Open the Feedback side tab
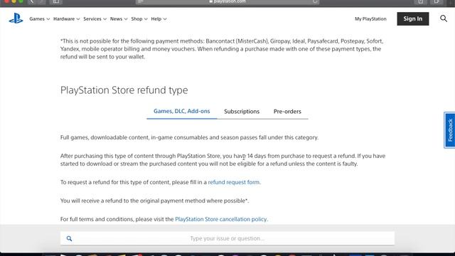The height and width of the screenshot is (256, 455). [449, 130]
